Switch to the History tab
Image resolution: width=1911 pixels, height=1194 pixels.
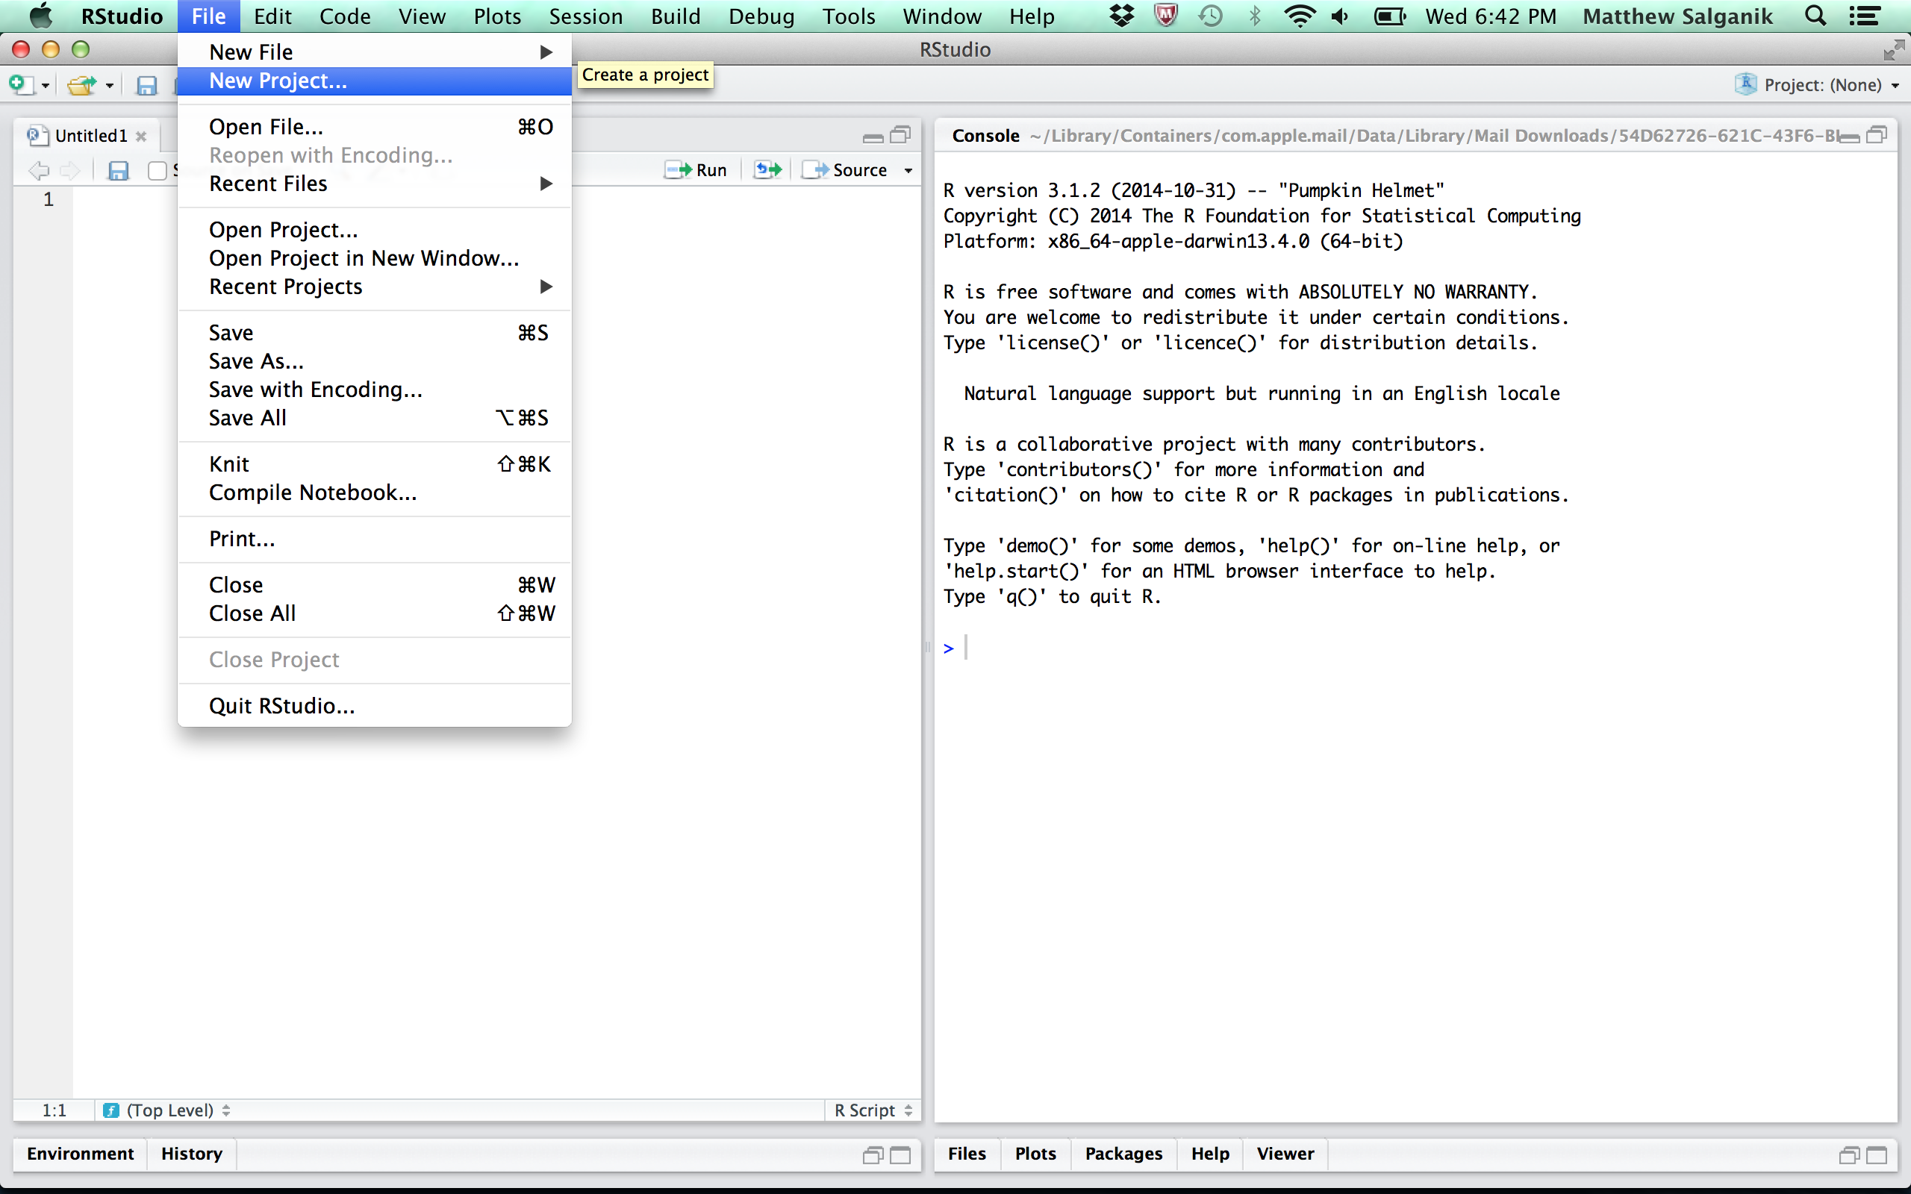pos(191,1154)
